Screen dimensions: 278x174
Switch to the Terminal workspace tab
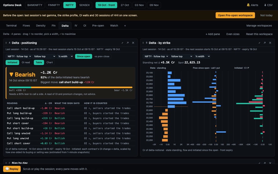[11, 26]
